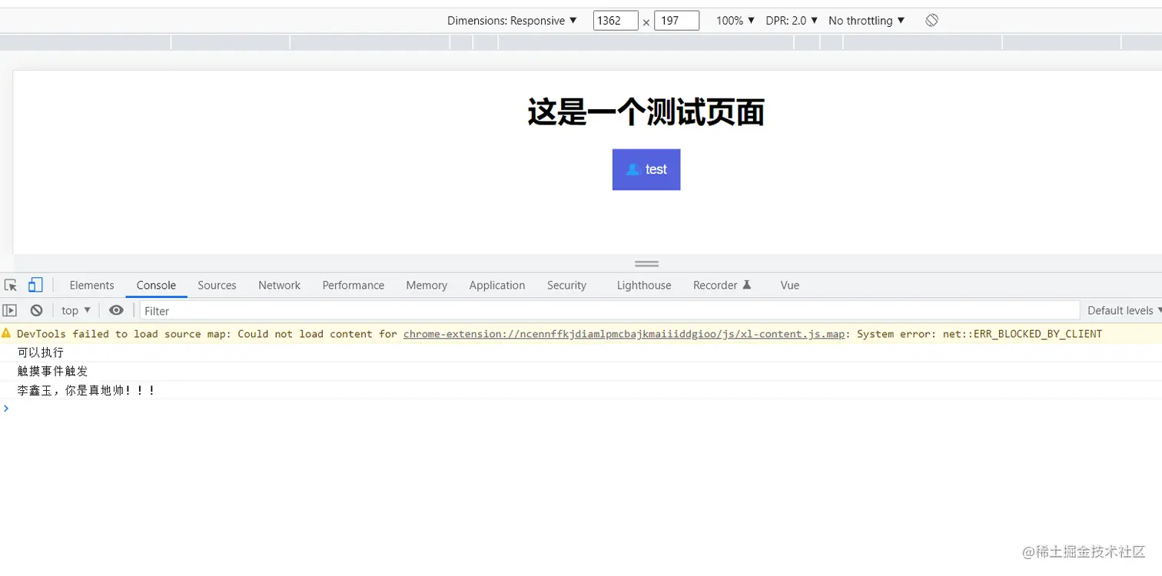Focus the console Filter field
1162x576 pixels.
(609, 310)
